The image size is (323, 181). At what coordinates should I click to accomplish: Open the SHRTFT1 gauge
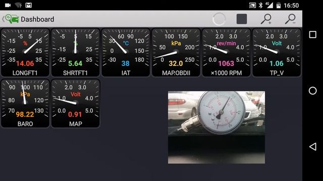coord(75,52)
